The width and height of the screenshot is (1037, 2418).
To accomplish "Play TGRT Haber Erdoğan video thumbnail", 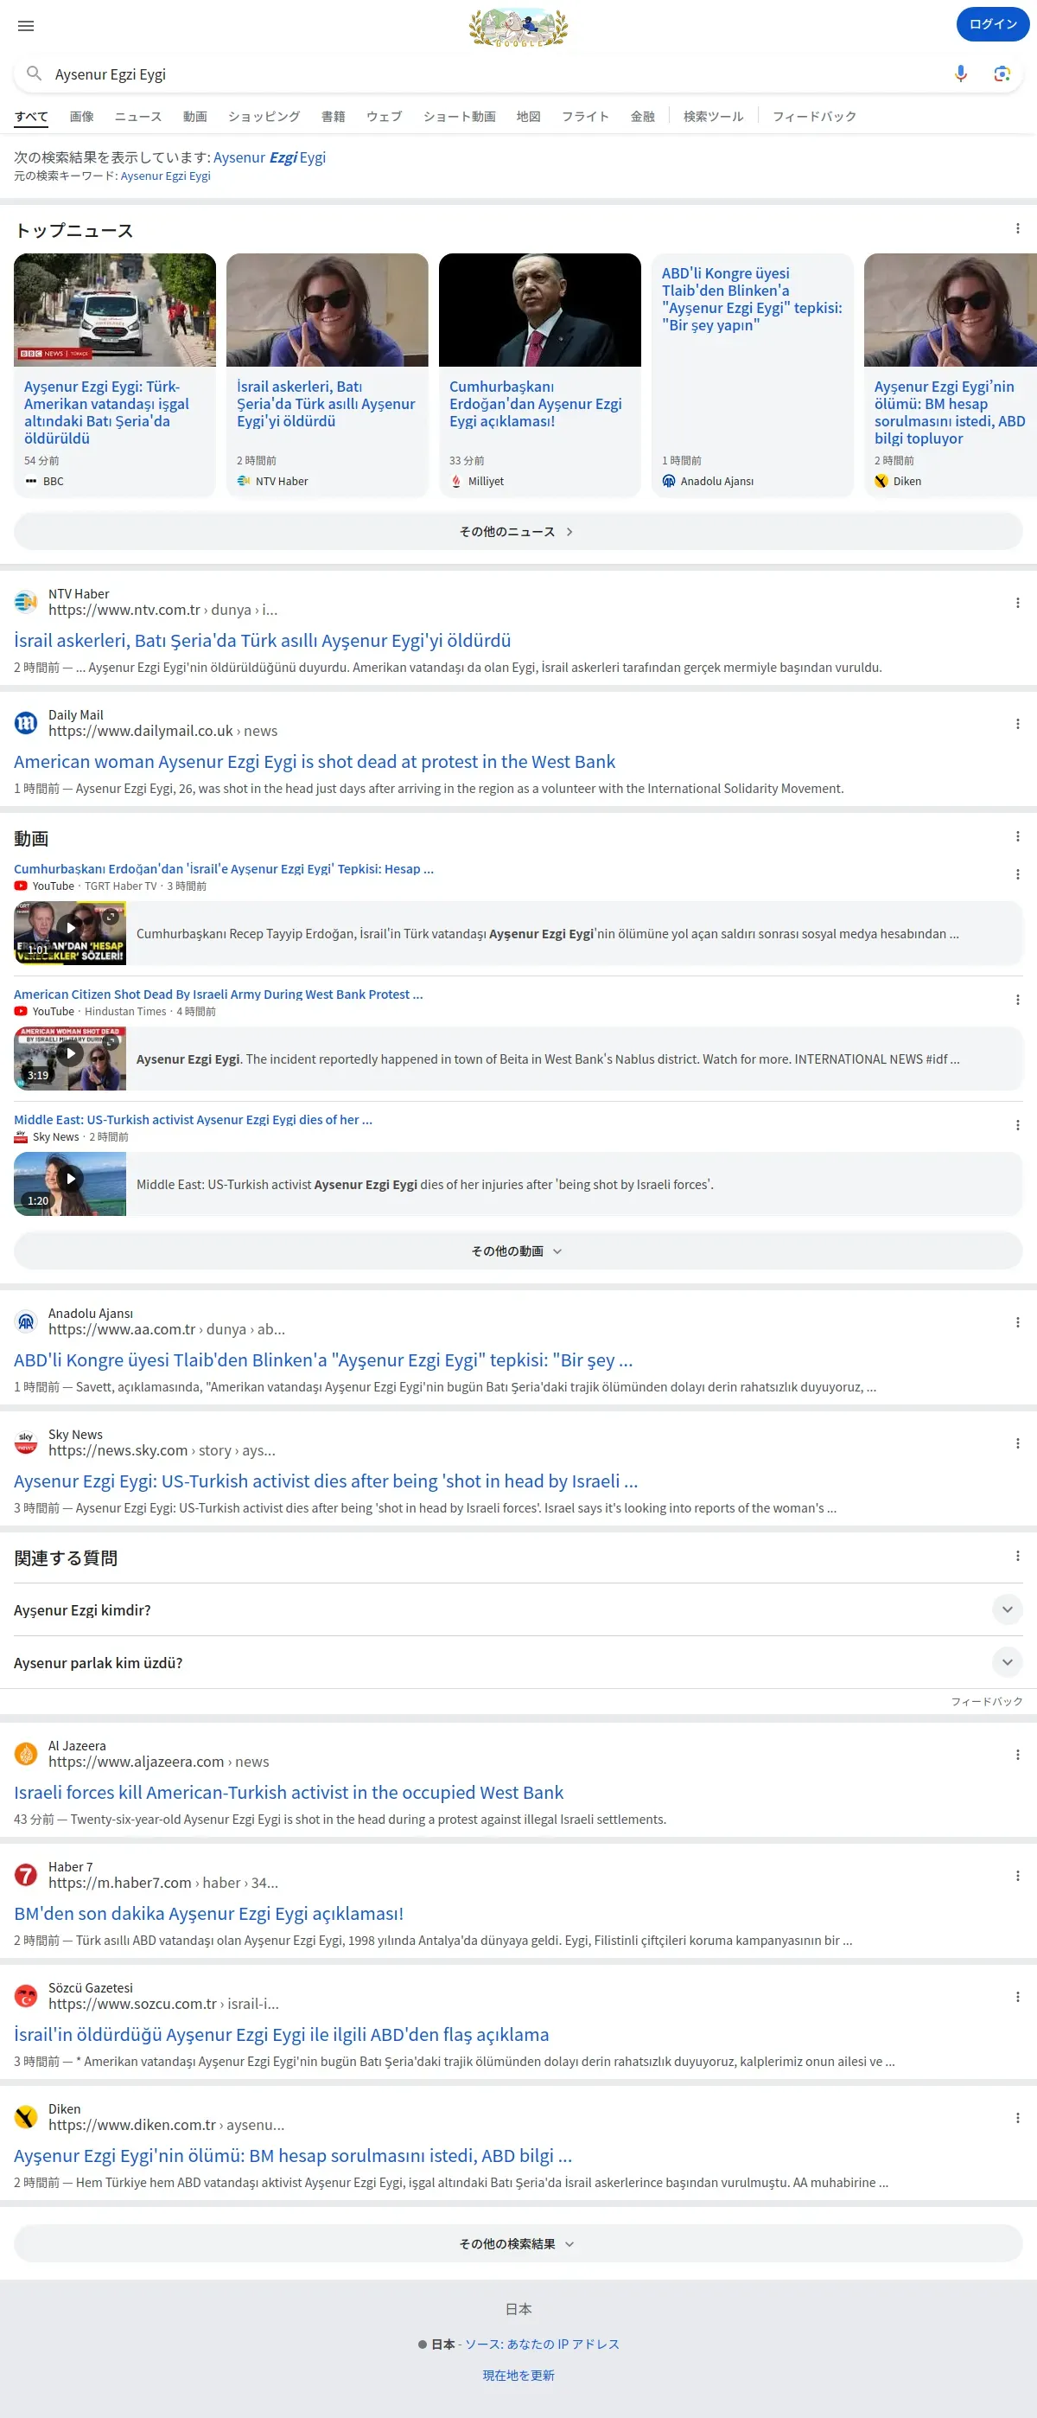I will click(70, 933).
